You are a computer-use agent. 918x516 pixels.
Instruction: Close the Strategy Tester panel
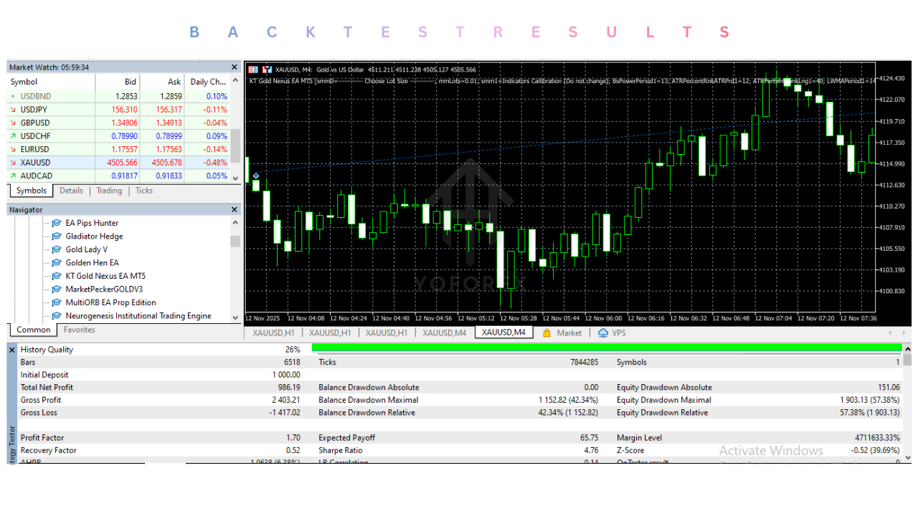coord(12,350)
